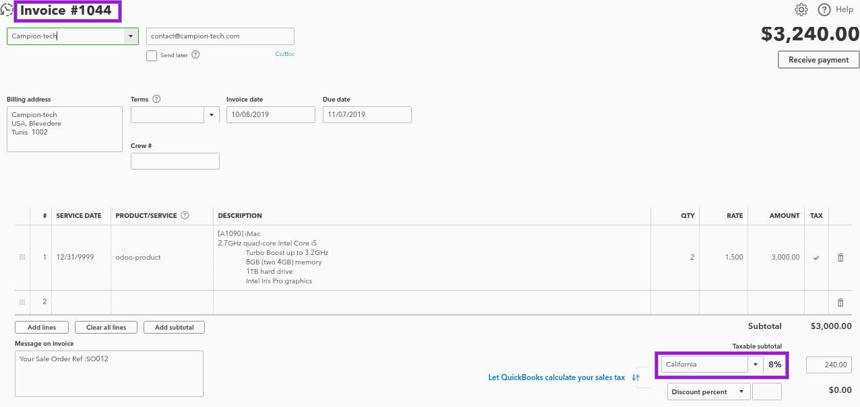
Task: Expand the Discount percent dropdown
Action: click(x=741, y=392)
